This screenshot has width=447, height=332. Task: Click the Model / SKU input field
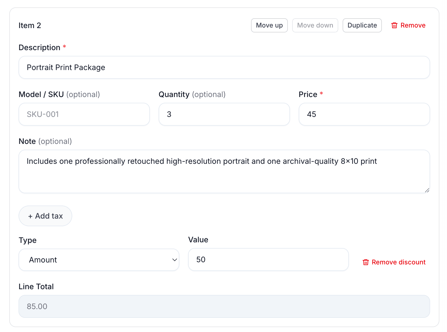pyautogui.click(x=84, y=114)
